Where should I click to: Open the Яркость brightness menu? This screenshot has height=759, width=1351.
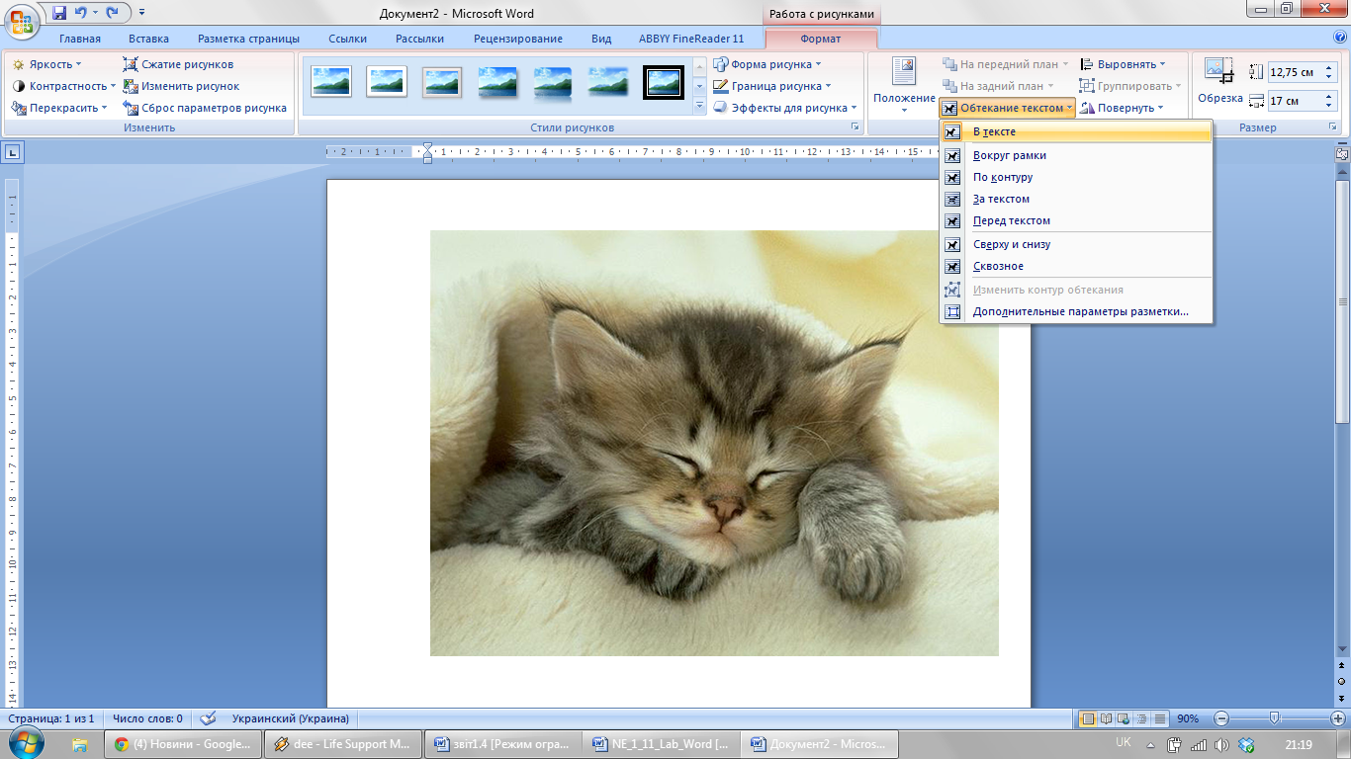tap(46, 64)
